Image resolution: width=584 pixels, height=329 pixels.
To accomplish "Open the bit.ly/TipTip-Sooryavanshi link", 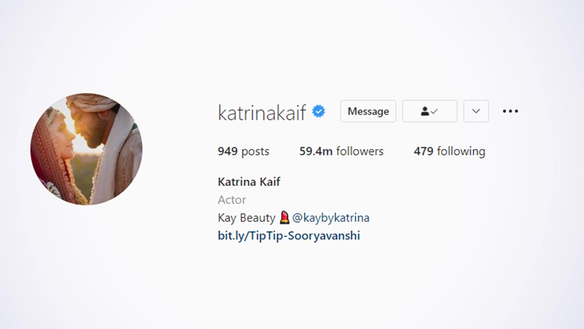I will point(289,236).
